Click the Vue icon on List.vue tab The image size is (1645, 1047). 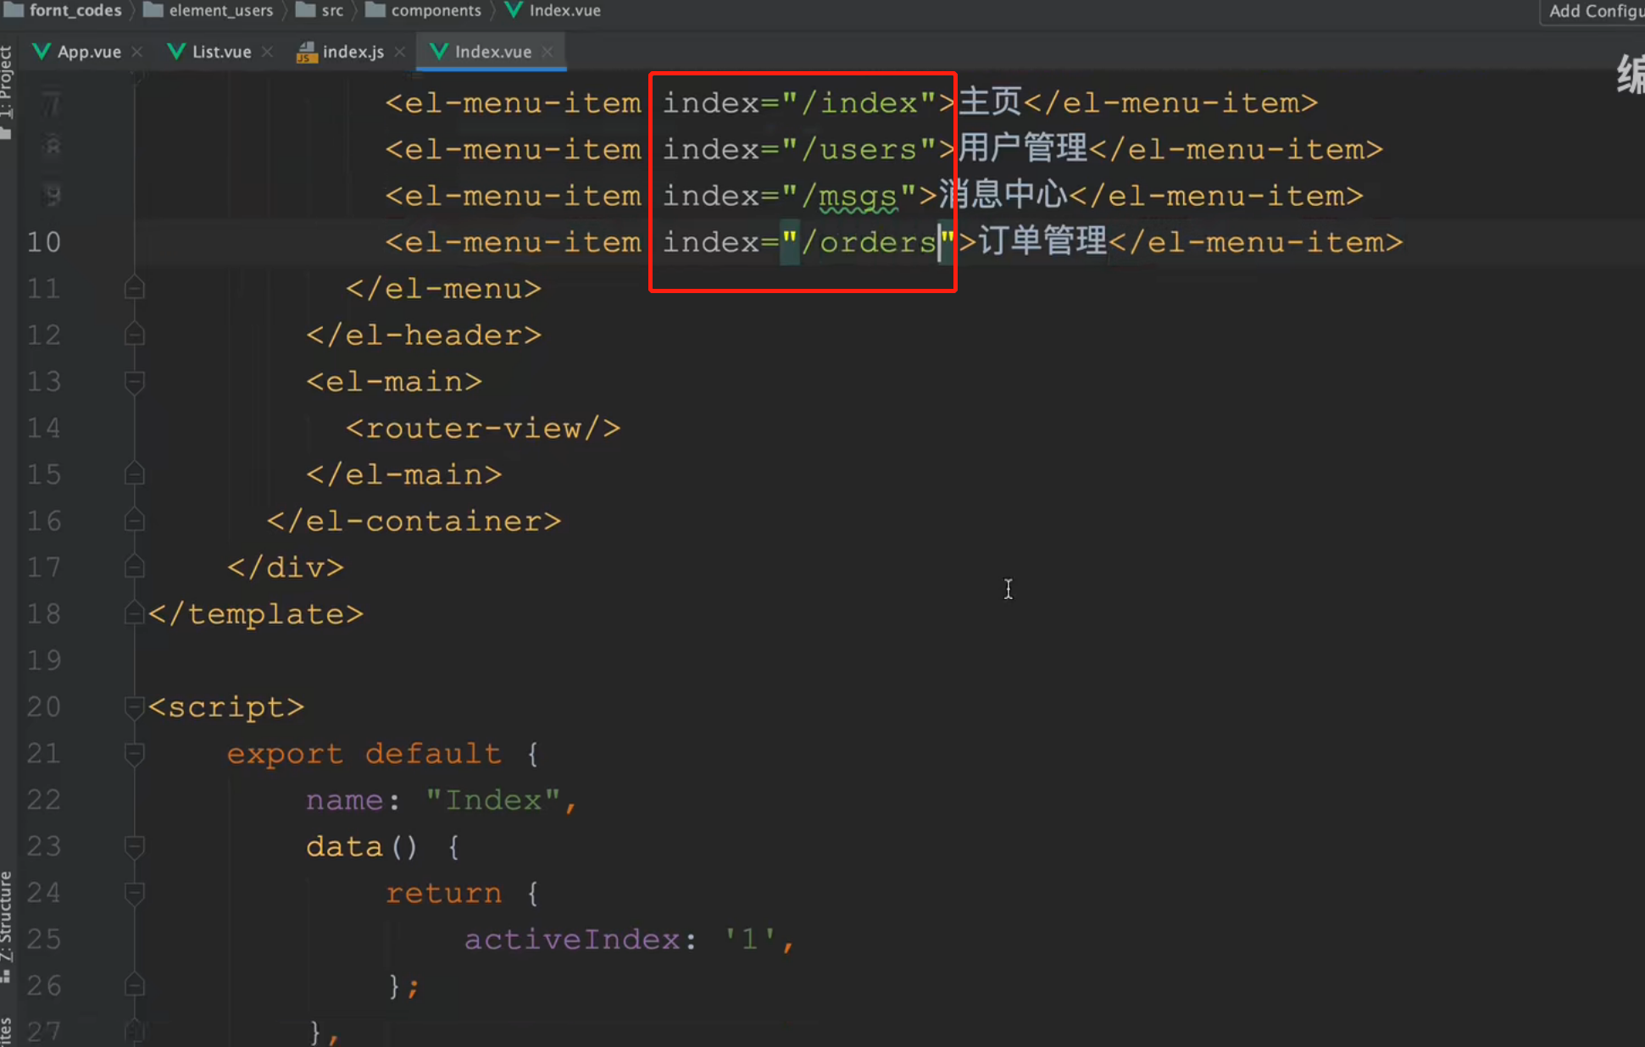click(x=175, y=52)
